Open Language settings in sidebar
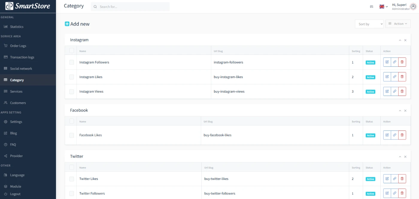The image size is (419, 199). click(28, 175)
